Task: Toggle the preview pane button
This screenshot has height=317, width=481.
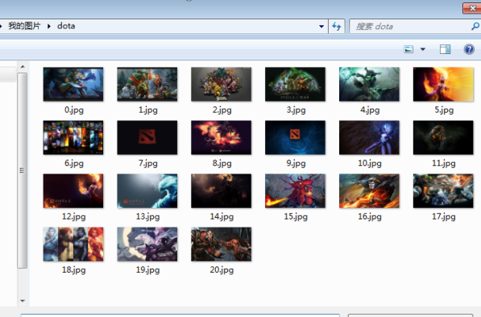Action: click(445, 49)
